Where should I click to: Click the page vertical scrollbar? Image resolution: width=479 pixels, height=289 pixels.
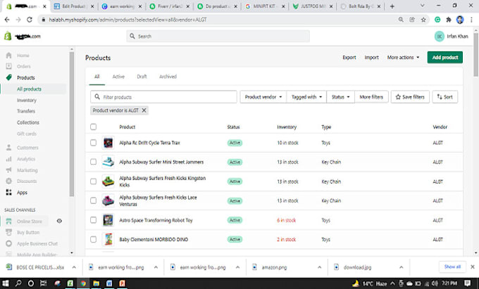click(476, 55)
